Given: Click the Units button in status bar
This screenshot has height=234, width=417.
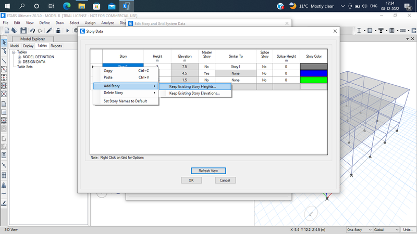Looking at the screenshot, I should [x=408, y=230].
